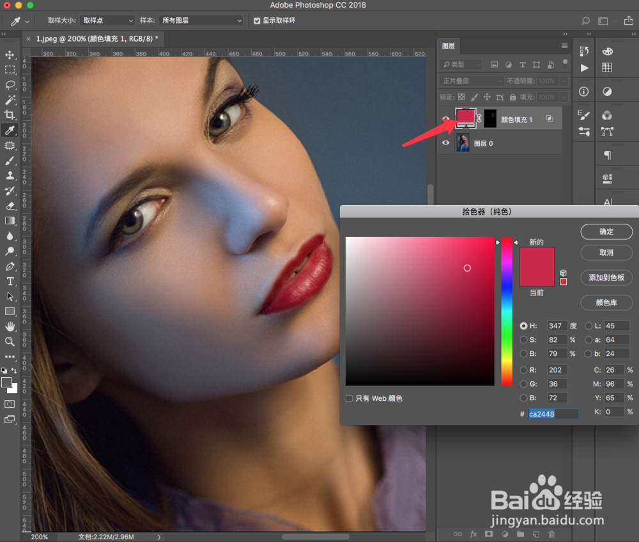Open the sample size 取样点 dropdown

[x=107, y=20]
